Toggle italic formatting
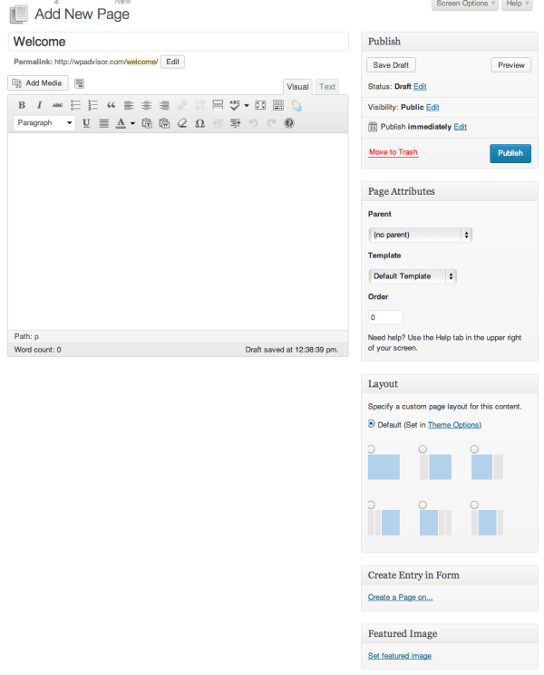Image resolution: width=544 pixels, height=675 pixels. [x=39, y=105]
